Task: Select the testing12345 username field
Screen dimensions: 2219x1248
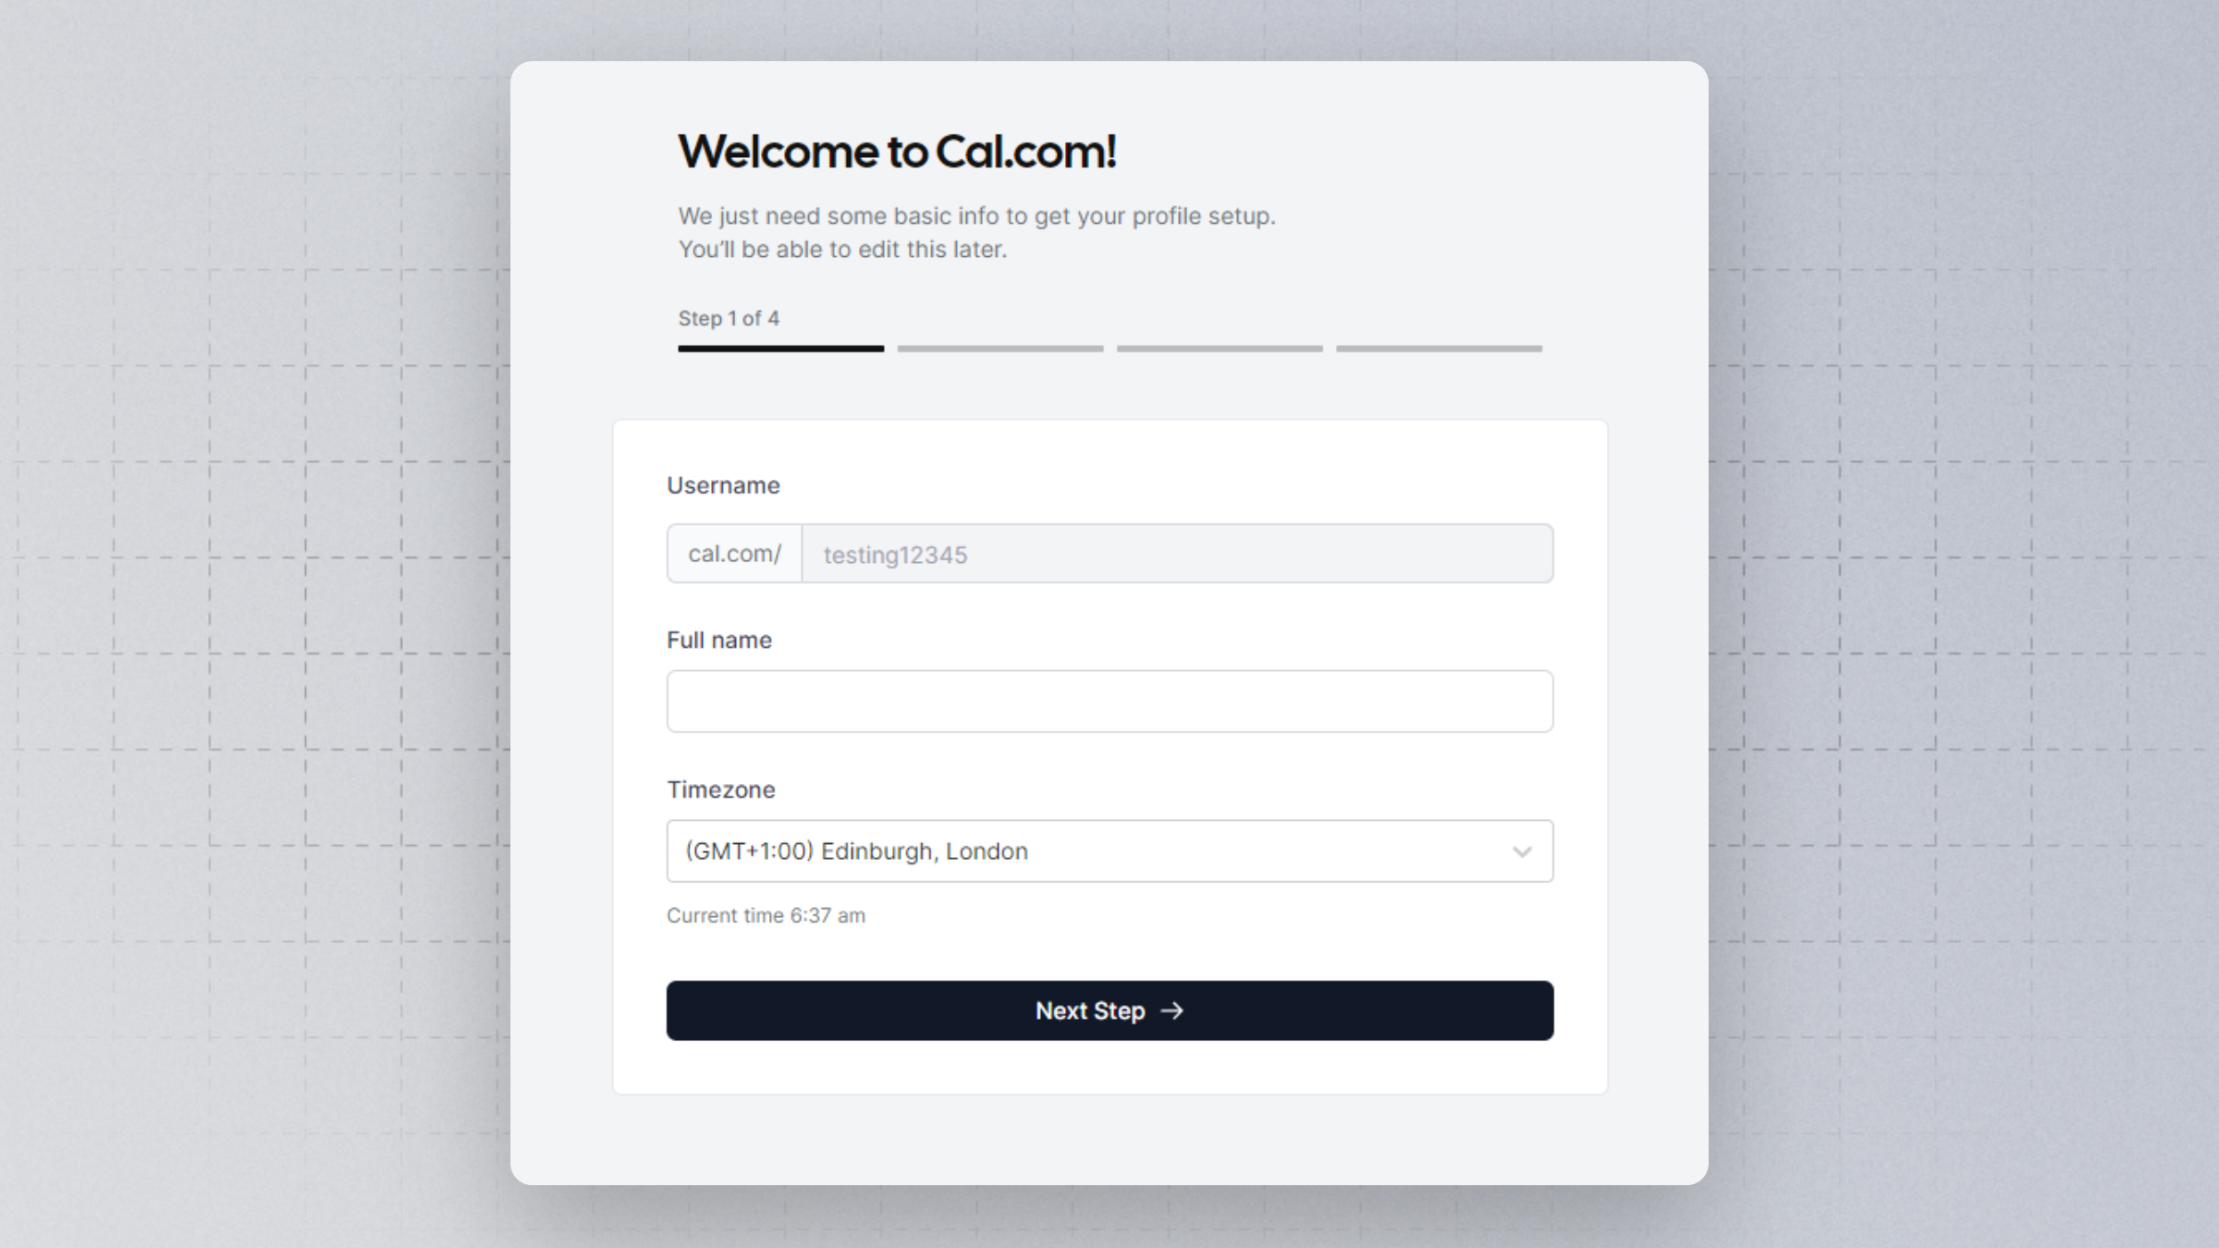Action: point(1177,554)
